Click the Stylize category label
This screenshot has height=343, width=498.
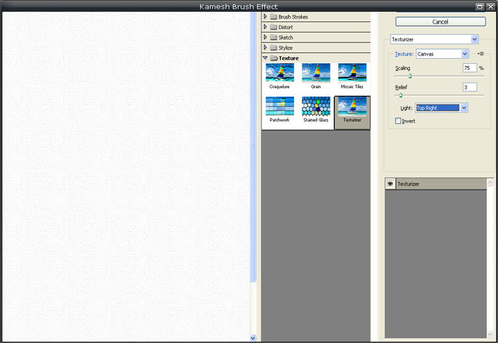[286, 48]
